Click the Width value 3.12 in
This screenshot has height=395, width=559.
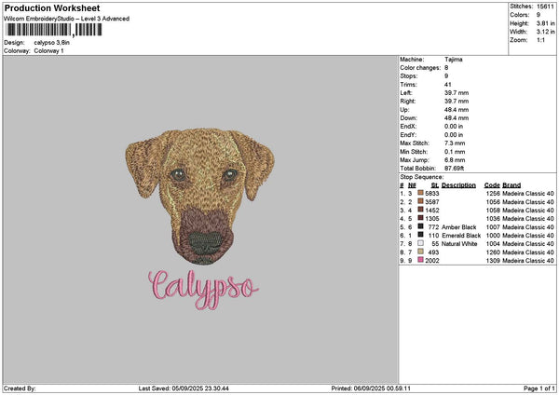545,32
